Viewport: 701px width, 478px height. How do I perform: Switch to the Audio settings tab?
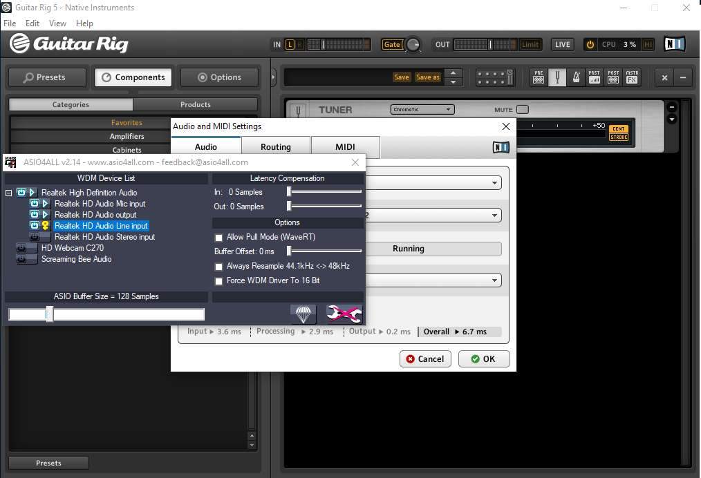click(205, 147)
